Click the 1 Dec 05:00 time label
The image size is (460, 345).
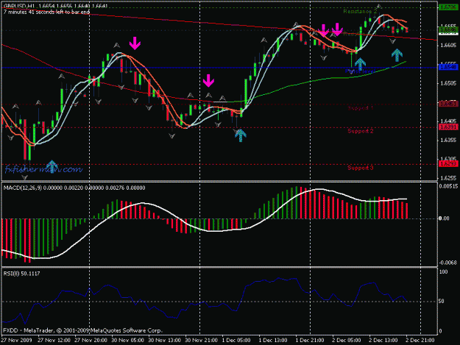(x=236, y=340)
